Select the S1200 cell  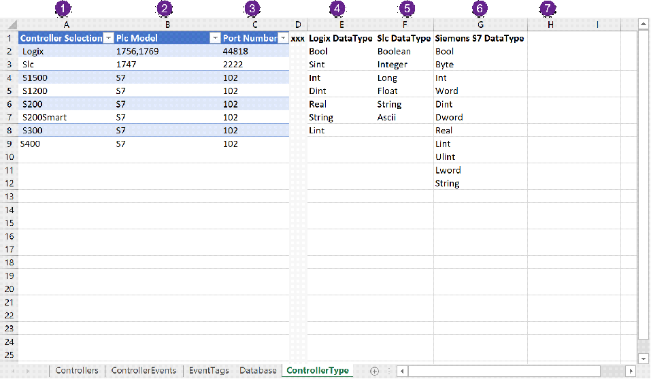point(67,91)
